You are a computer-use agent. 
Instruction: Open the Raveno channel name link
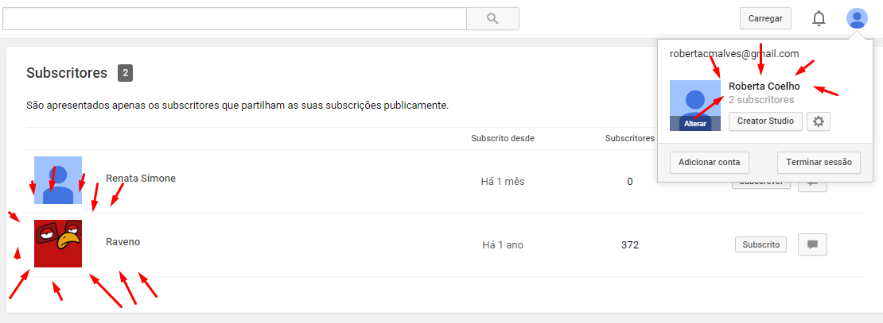click(123, 242)
